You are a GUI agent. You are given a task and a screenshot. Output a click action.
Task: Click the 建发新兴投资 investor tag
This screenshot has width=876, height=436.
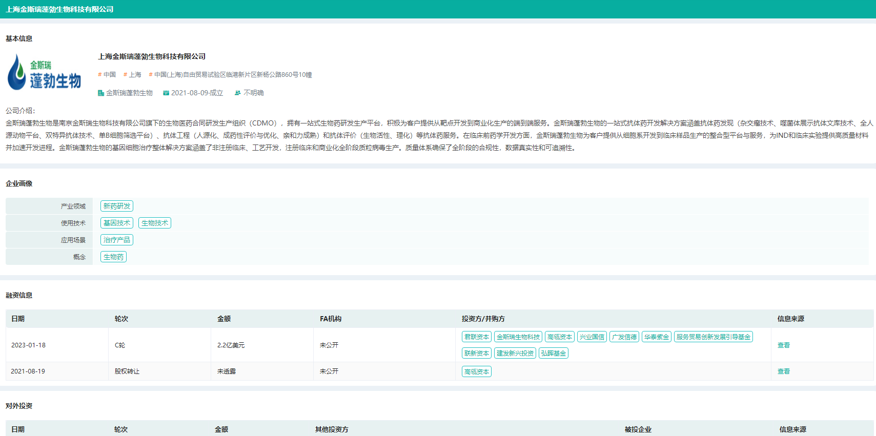515,353
